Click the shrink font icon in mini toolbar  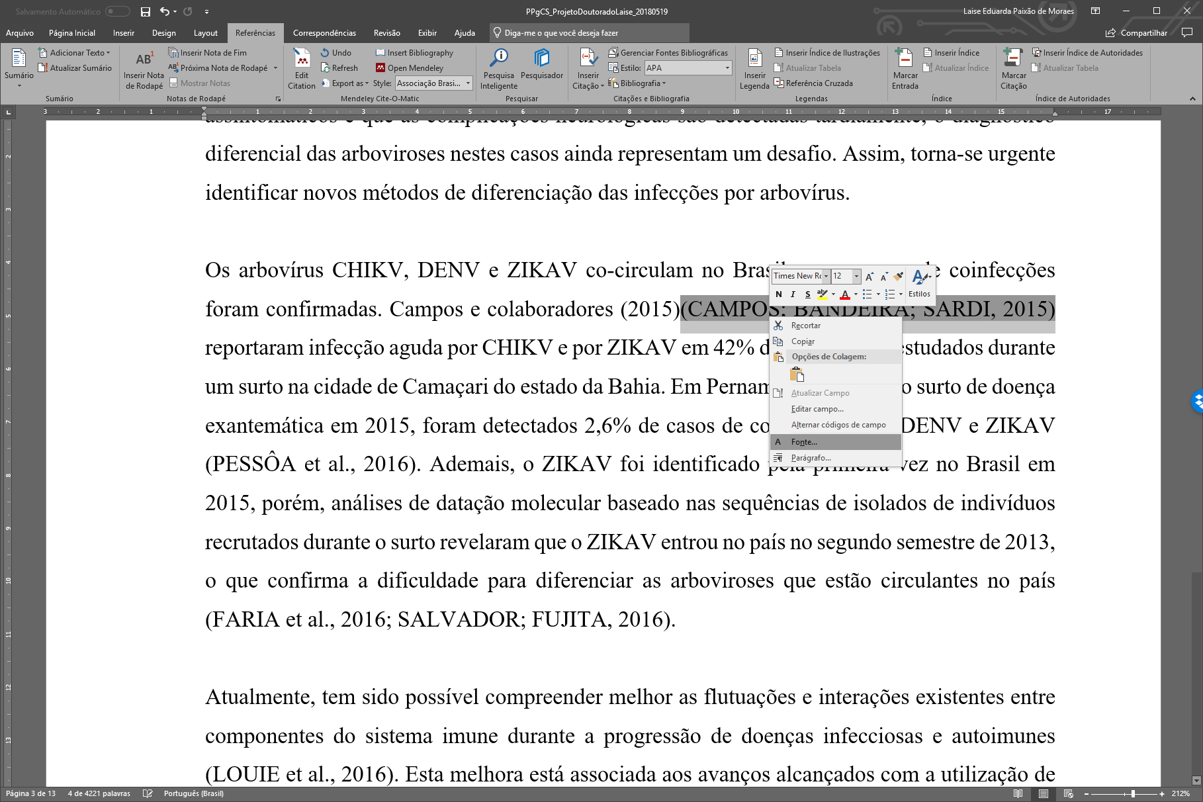pyautogui.click(x=883, y=276)
